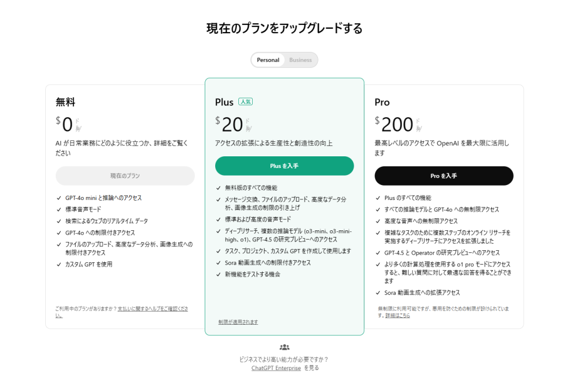Click checkmark beside カスタム GPT を使用

pos(58,264)
